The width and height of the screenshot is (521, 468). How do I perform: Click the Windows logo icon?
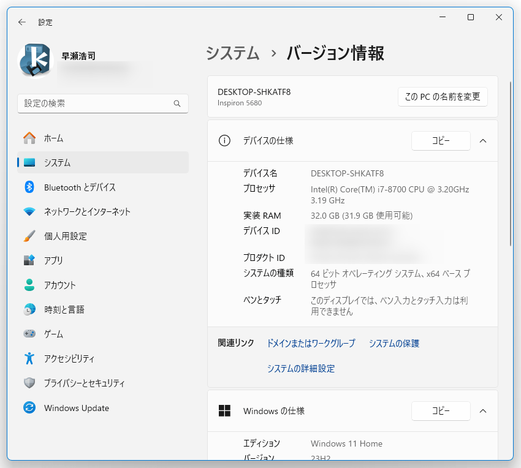tap(224, 411)
